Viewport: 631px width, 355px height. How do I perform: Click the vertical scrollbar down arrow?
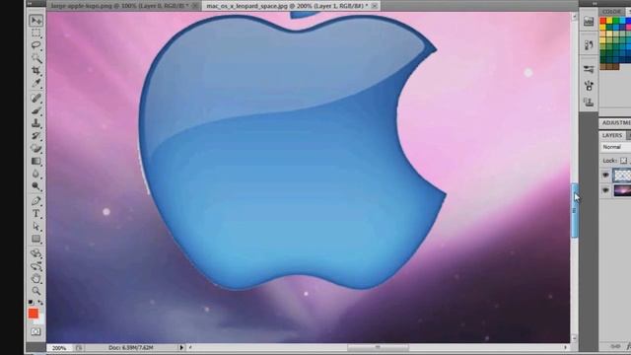coord(574,338)
